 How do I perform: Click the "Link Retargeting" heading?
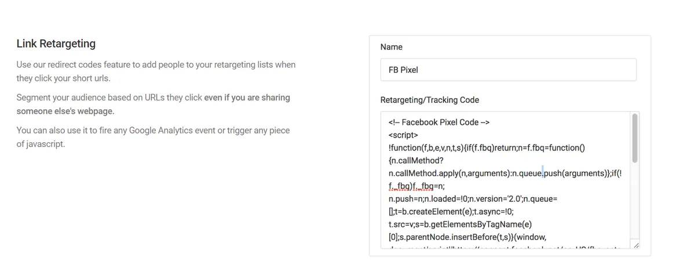tap(56, 43)
